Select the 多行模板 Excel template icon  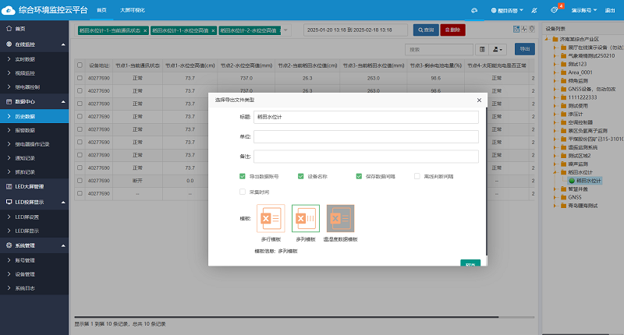[270, 218]
